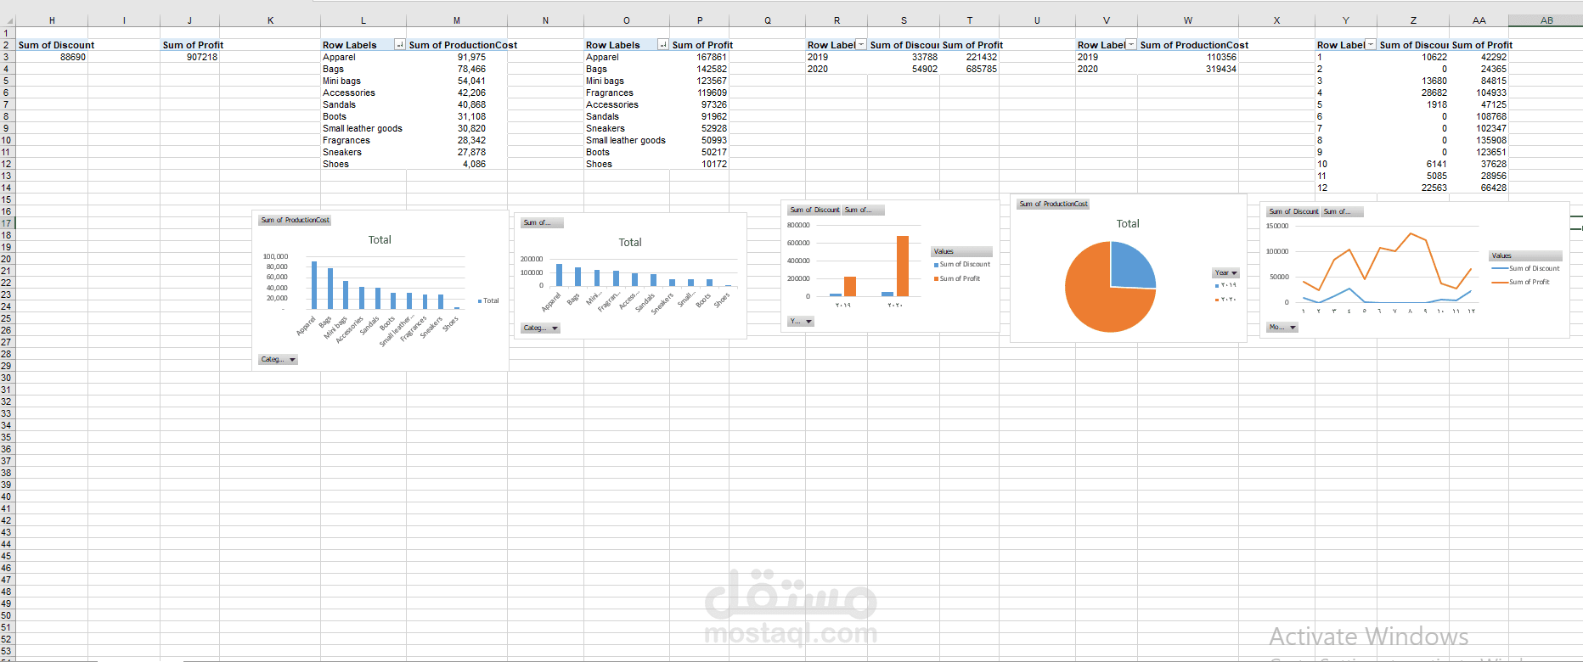Click Values button on line chart legend
The width and height of the screenshot is (1583, 662).
[x=1526, y=256]
